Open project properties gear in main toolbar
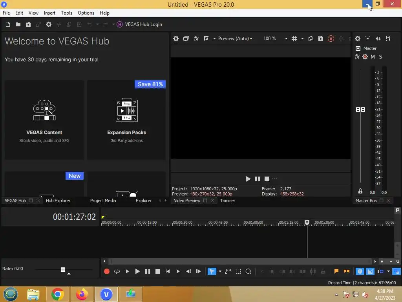 [48, 24]
